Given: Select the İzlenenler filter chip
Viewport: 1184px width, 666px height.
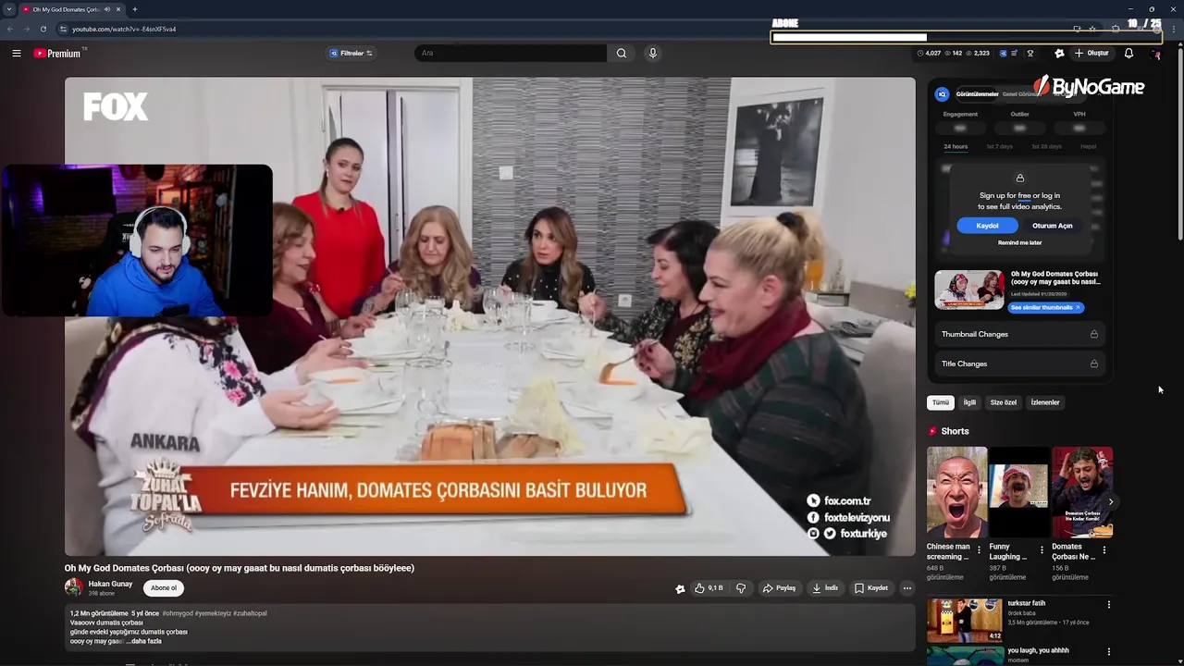Looking at the screenshot, I should tap(1045, 402).
